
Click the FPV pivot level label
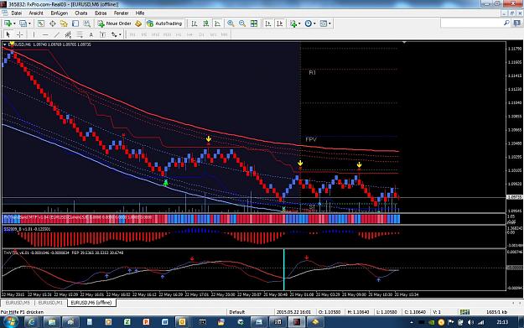pyautogui.click(x=311, y=139)
